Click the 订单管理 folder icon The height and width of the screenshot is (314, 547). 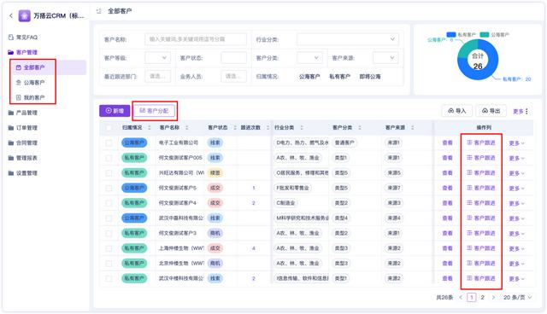coord(11,128)
